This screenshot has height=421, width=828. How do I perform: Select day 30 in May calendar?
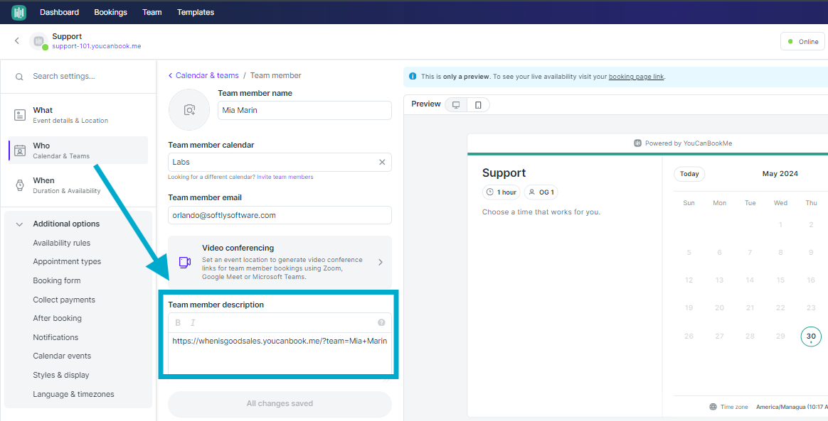click(x=811, y=337)
